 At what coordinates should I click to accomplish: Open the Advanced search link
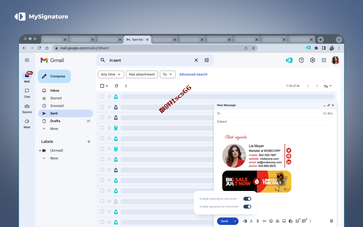(193, 74)
